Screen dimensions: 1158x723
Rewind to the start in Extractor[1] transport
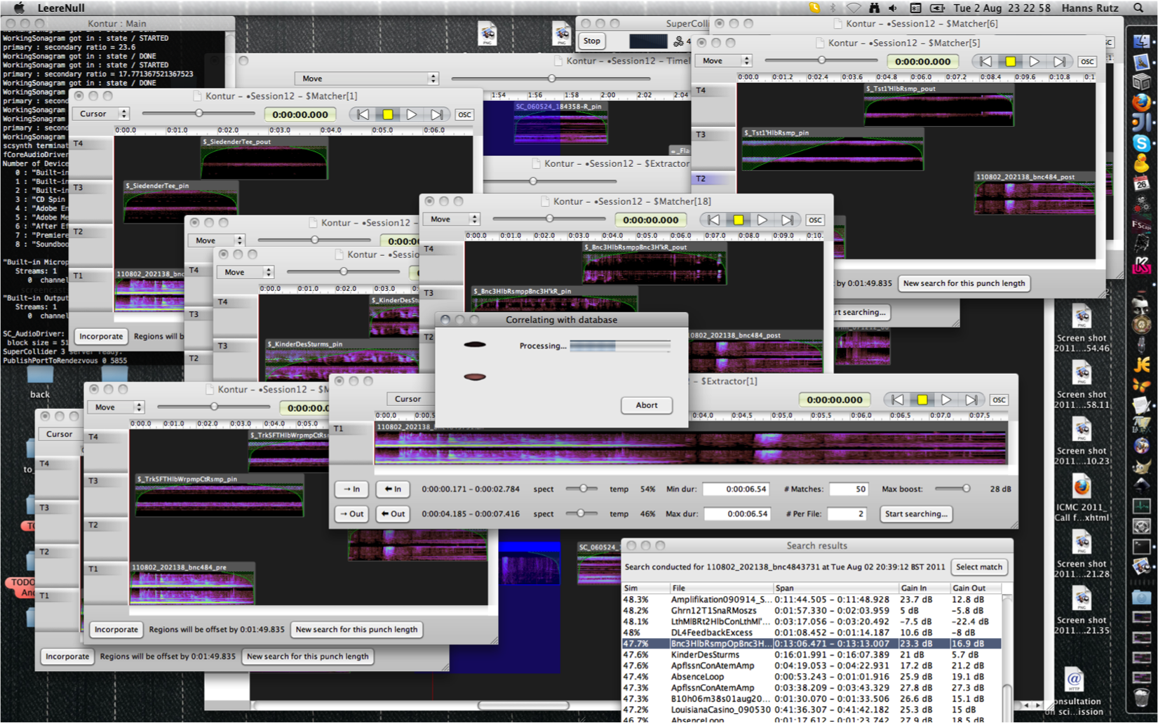(x=897, y=400)
